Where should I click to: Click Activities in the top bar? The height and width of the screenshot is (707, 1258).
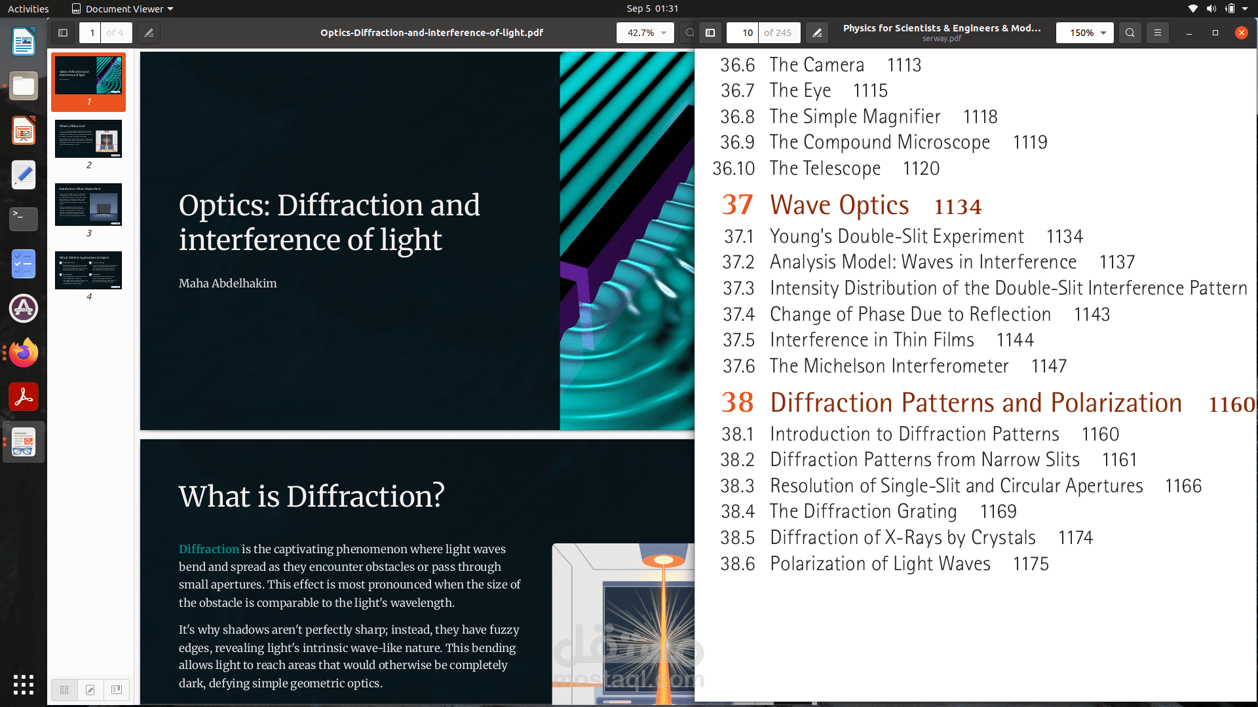click(x=28, y=9)
